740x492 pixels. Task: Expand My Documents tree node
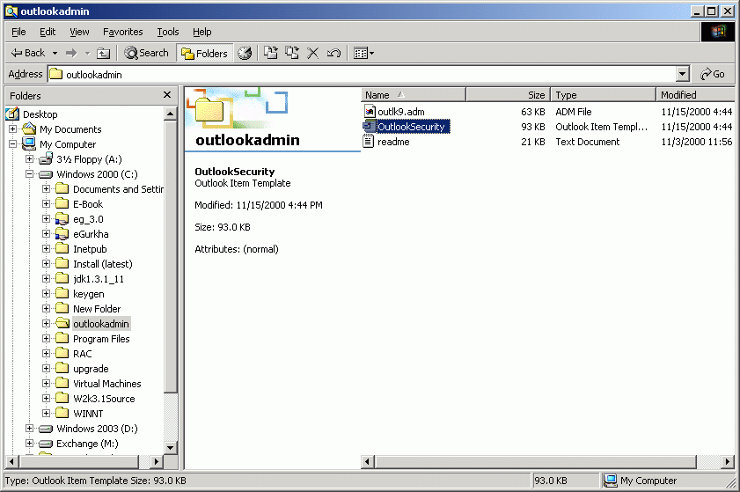point(12,129)
